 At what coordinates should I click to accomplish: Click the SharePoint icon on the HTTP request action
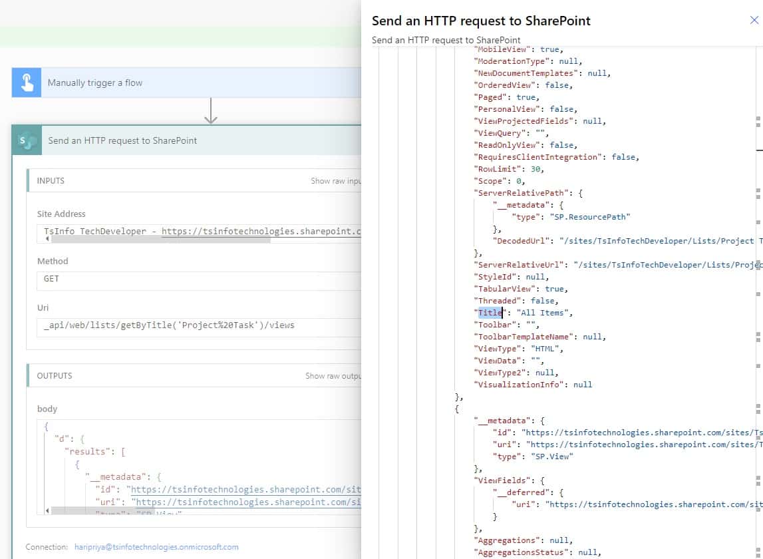click(x=27, y=140)
